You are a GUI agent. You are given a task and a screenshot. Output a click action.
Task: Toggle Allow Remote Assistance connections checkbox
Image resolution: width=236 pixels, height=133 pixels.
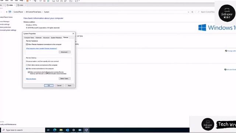[27, 44]
